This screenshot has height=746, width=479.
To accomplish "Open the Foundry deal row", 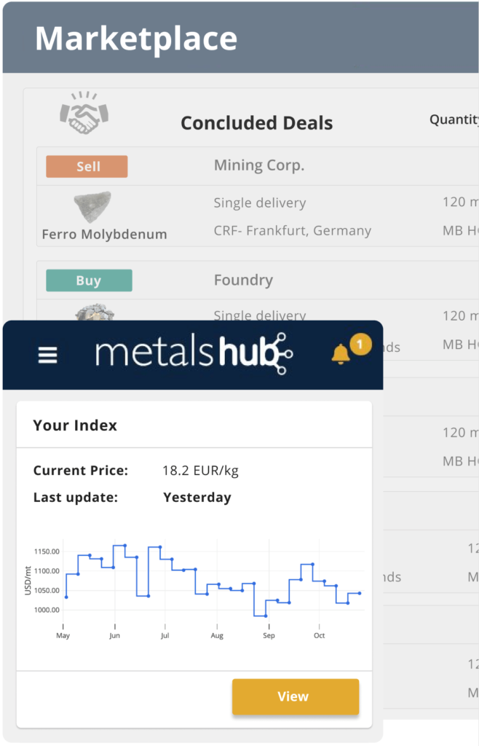I will (258, 280).
